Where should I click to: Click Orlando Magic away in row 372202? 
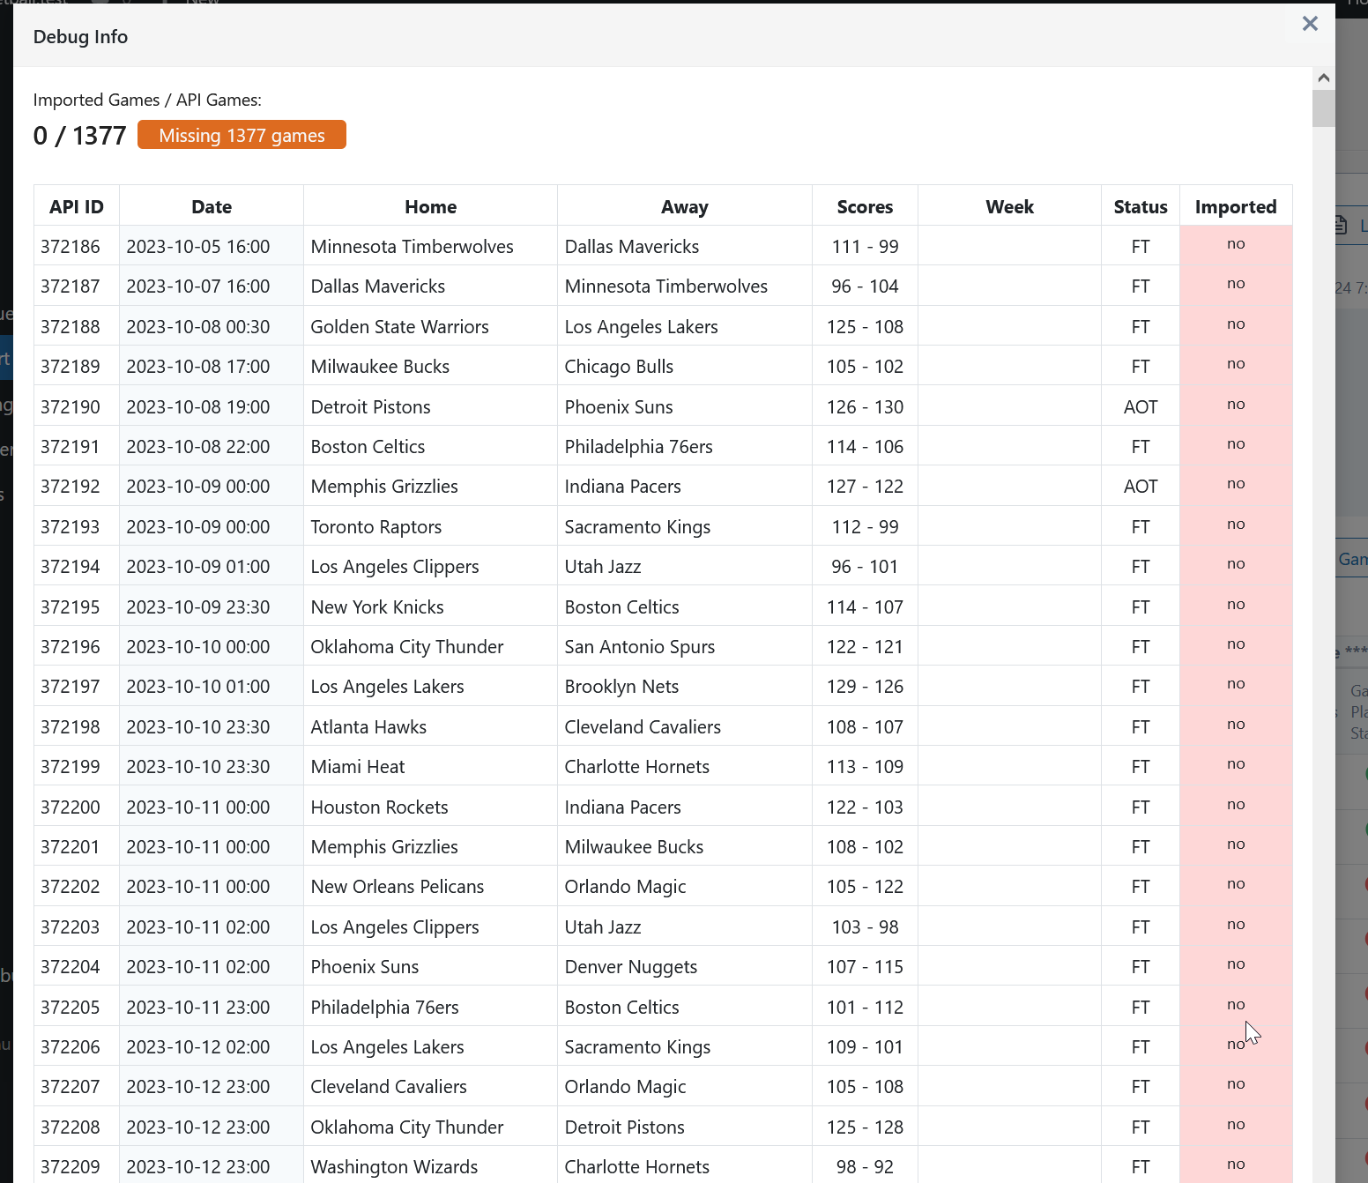pyautogui.click(x=685, y=887)
